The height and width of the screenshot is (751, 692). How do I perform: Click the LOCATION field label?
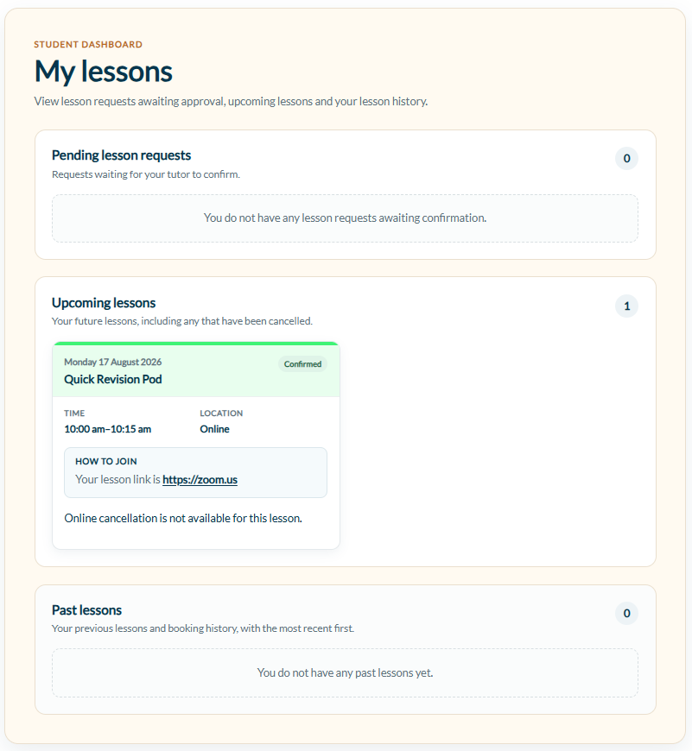[x=221, y=413]
